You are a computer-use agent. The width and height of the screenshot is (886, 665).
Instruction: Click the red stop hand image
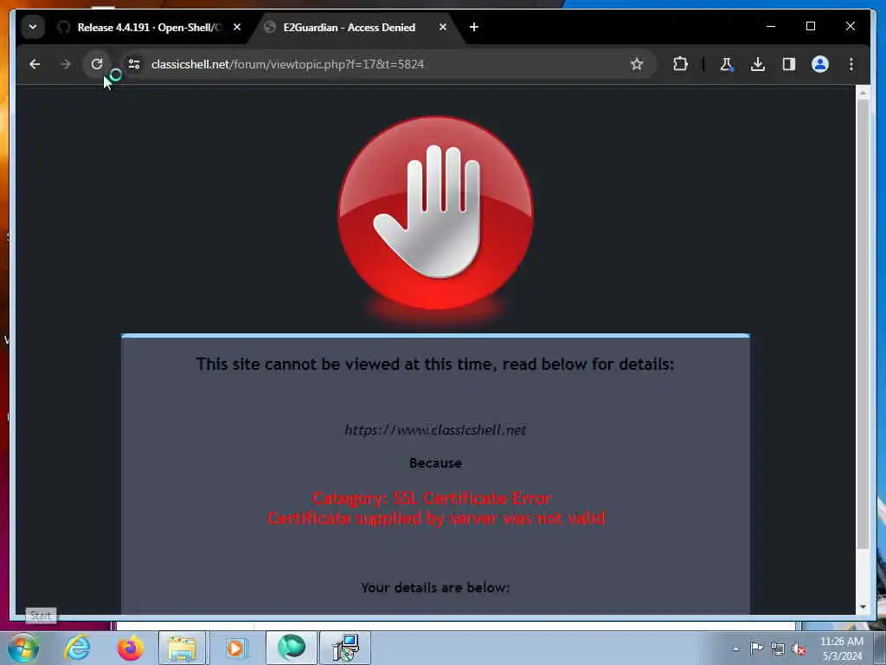[x=435, y=213]
